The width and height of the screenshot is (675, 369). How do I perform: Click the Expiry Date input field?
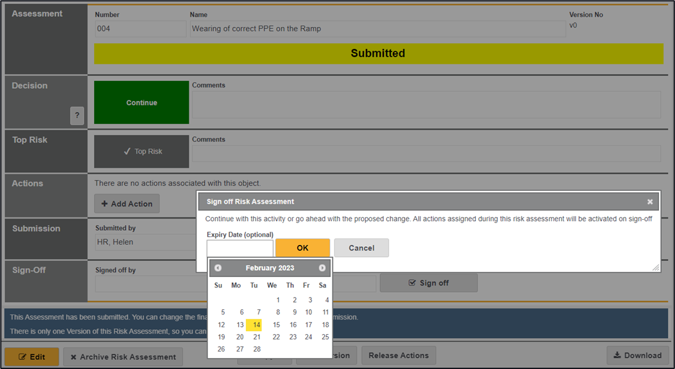pyautogui.click(x=240, y=248)
